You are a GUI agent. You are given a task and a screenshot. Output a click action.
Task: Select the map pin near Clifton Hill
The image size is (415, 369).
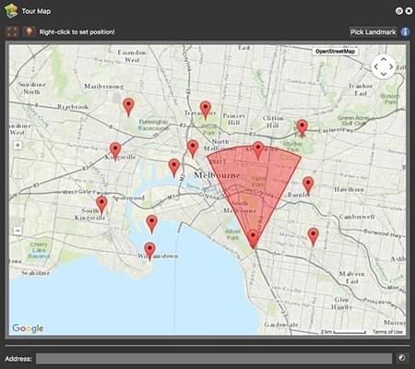pos(302,128)
